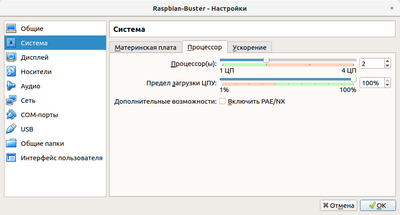
Task: Click the Интерфейс пользователя window icon
Action: [11, 158]
